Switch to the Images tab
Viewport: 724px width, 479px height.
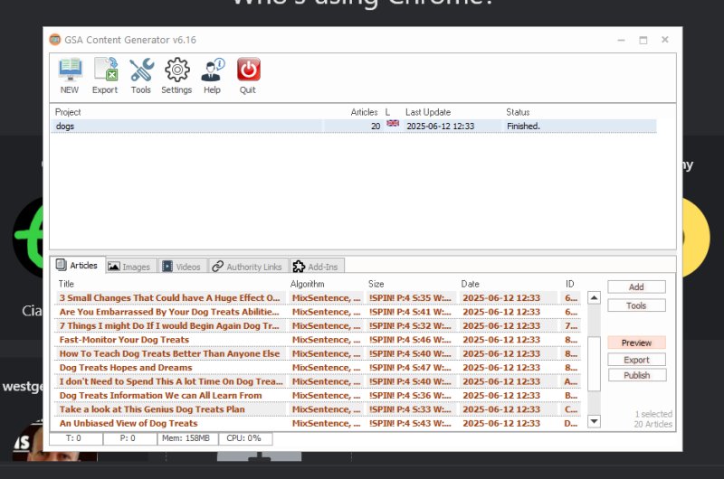click(x=131, y=267)
